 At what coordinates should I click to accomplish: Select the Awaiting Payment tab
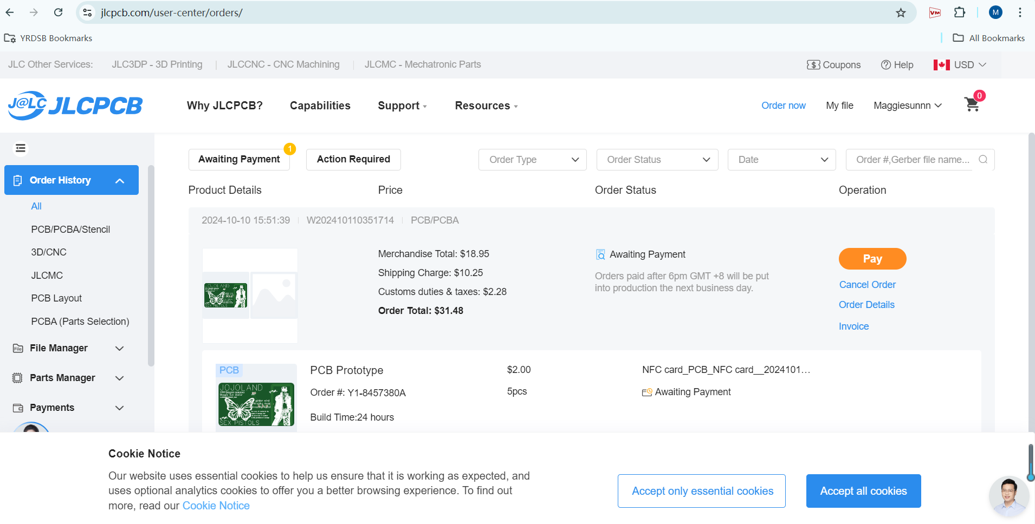click(x=239, y=160)
